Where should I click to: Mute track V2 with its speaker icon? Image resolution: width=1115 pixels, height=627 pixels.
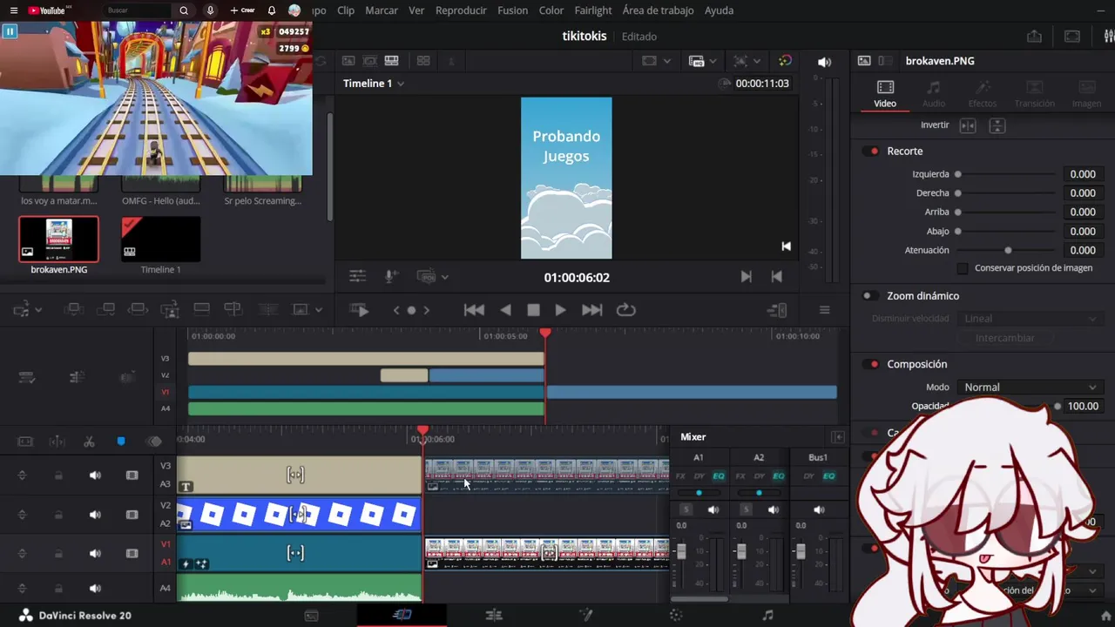(x=95, y=515)
